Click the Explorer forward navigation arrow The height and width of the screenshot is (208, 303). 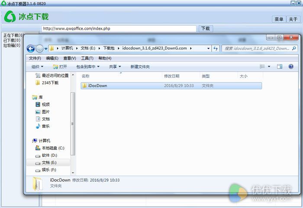click(x=40, y=48)
